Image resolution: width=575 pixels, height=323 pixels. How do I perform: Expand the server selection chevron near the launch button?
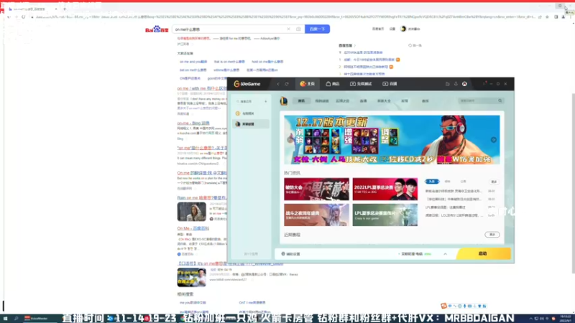coord(445,254)
